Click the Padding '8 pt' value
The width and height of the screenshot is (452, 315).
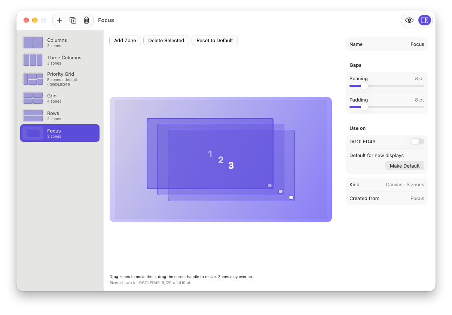(x=419, y=100)
